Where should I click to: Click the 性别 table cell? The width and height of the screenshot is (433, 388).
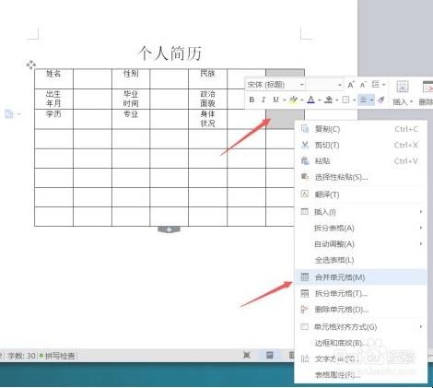coord(131,78)
